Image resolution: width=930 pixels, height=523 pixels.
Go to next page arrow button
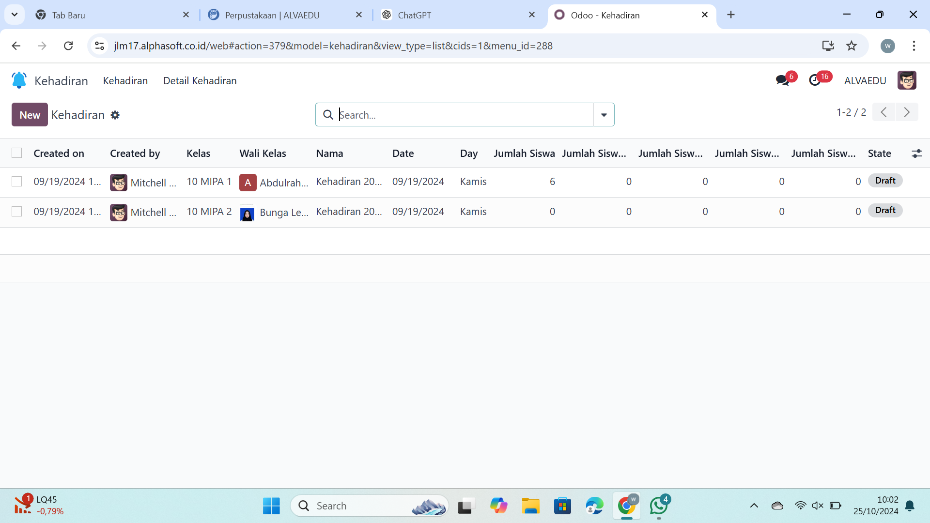pos(906,112)
